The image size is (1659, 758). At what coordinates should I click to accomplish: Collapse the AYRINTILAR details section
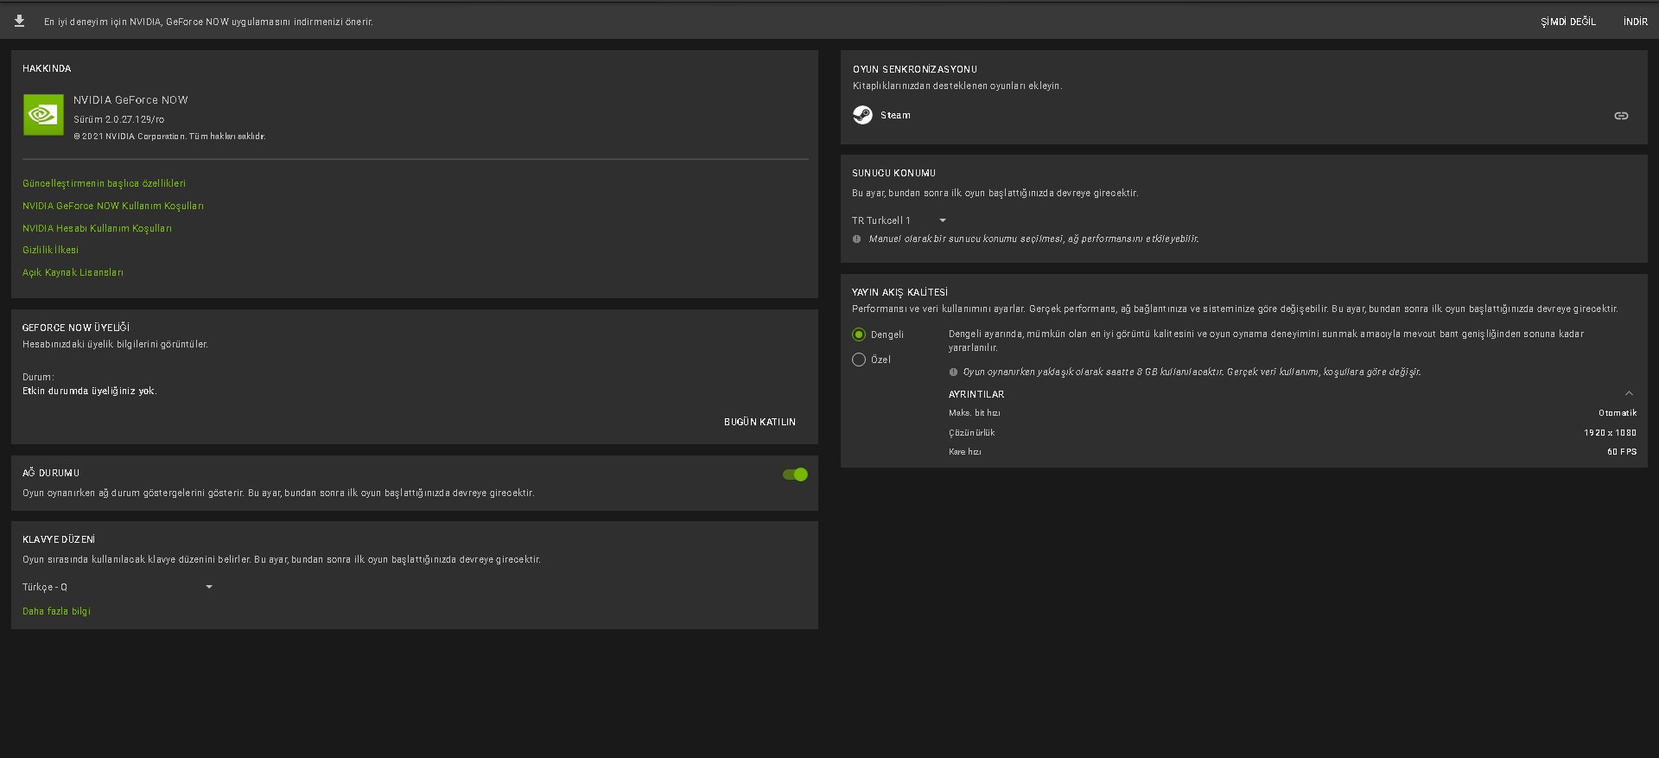click(x=1629, y=394)
